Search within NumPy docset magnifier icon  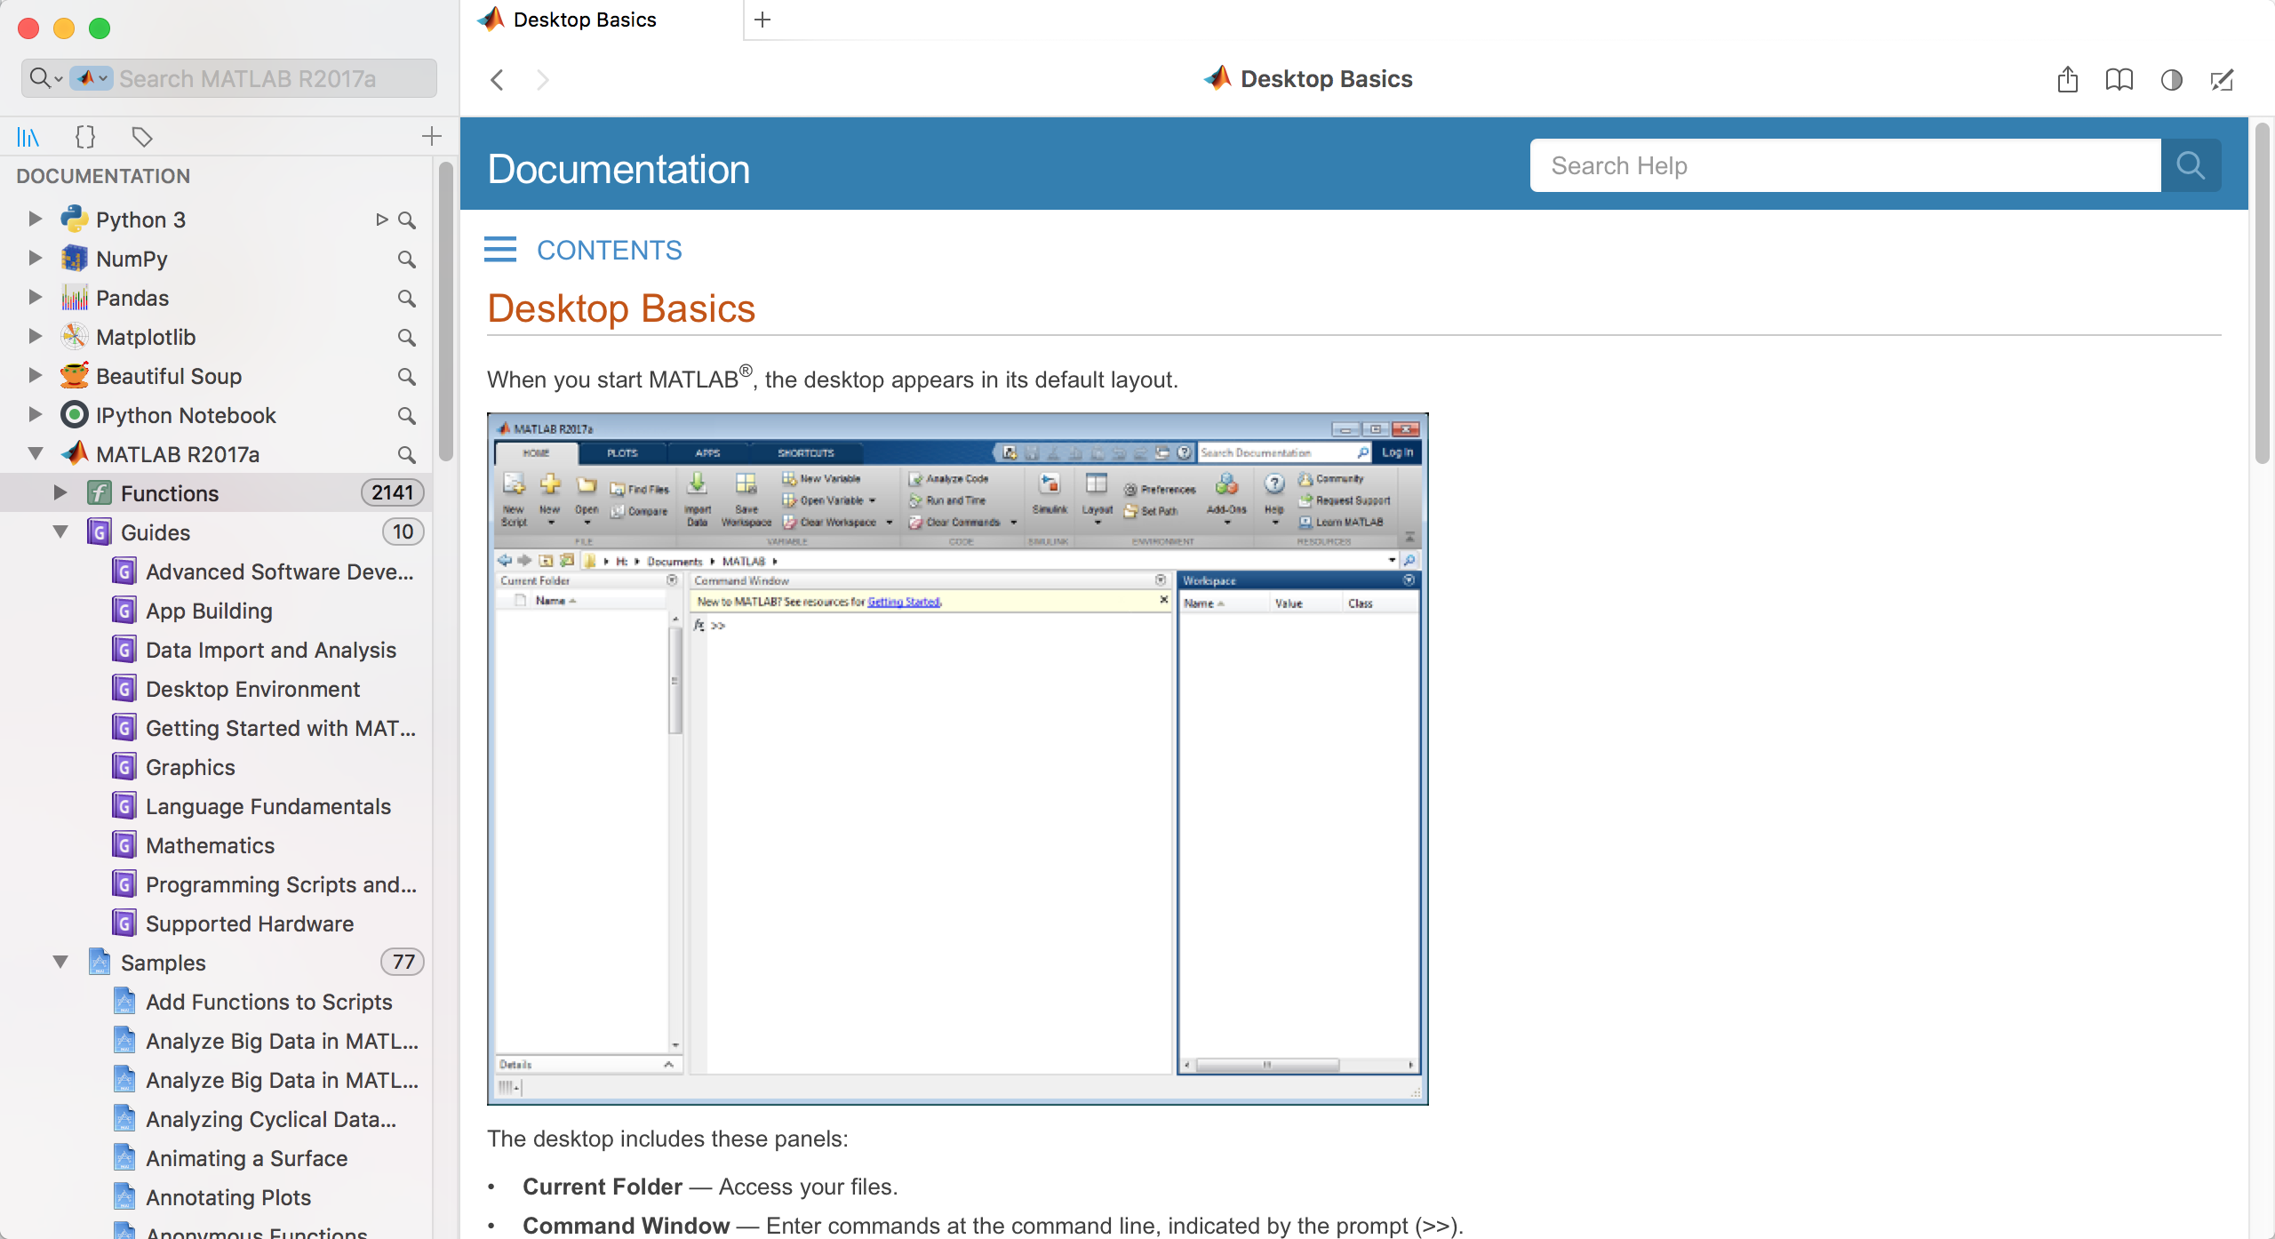point(406,260)
